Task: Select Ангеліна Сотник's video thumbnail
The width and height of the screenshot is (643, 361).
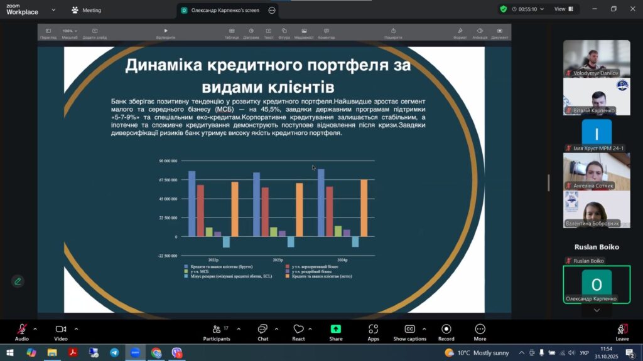Action: pos(596,172)
